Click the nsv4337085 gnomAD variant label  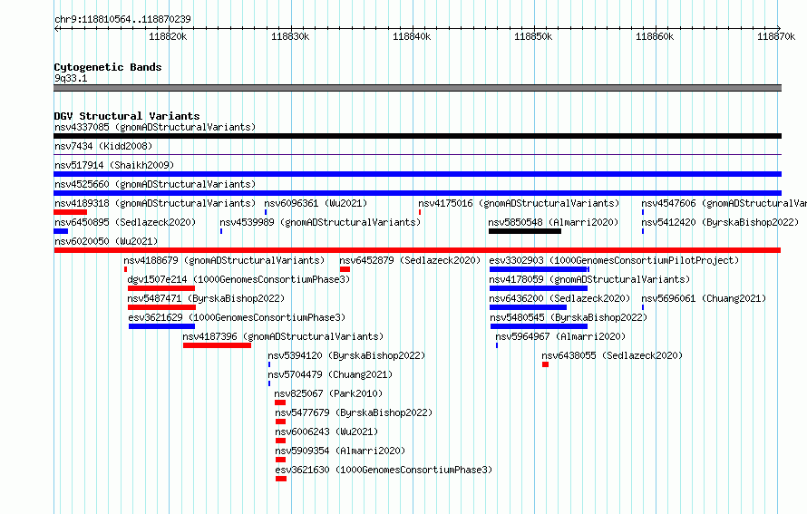click(155, 127)
